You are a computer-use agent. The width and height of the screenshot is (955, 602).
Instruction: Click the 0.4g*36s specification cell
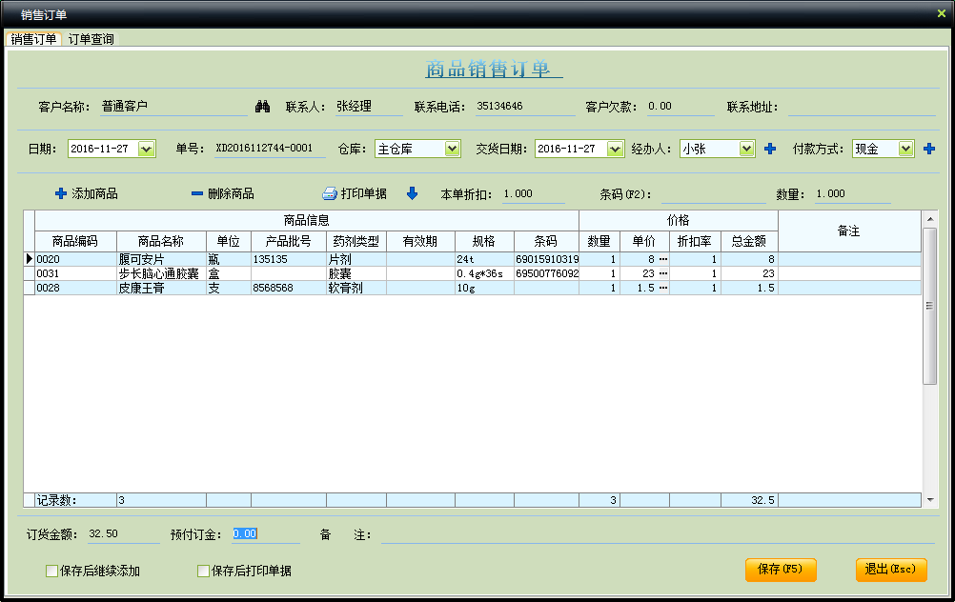click(x=484, y=274)
